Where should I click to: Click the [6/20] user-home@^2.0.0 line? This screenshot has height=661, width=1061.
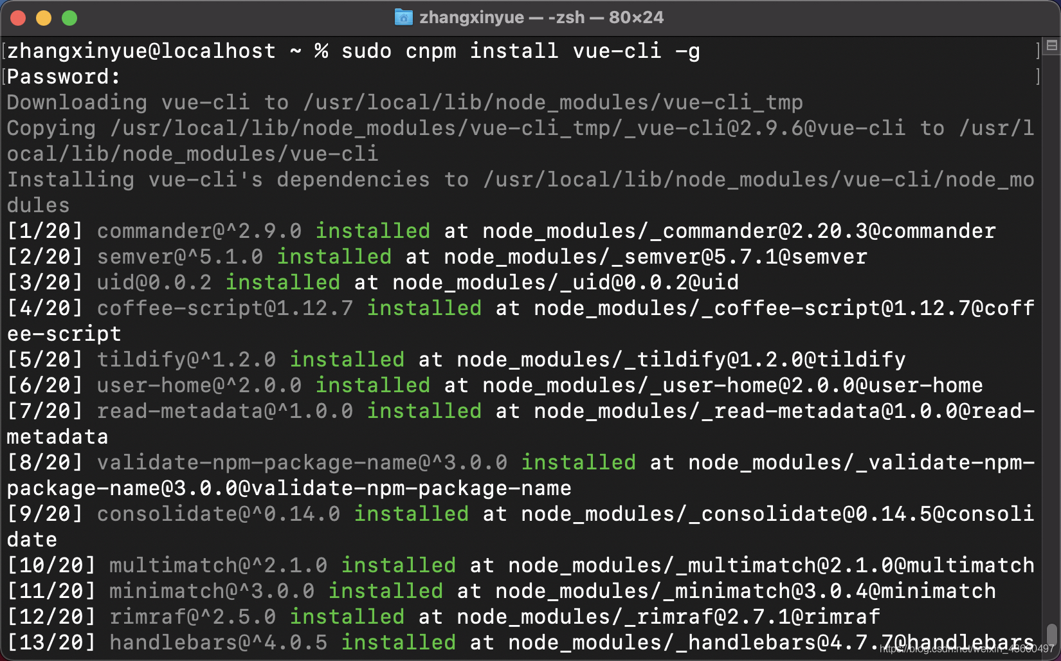coord(495,385)
